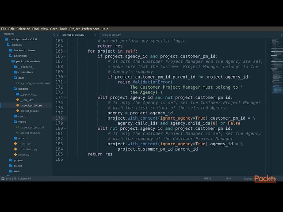The image size is (283, 212).
Task: Click the project_task.xml file icon
Action: (x=18, y=132)
